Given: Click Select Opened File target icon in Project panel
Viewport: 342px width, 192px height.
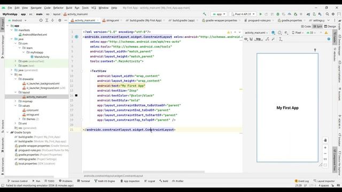Looking at the screenshot, I should [41, 20].
